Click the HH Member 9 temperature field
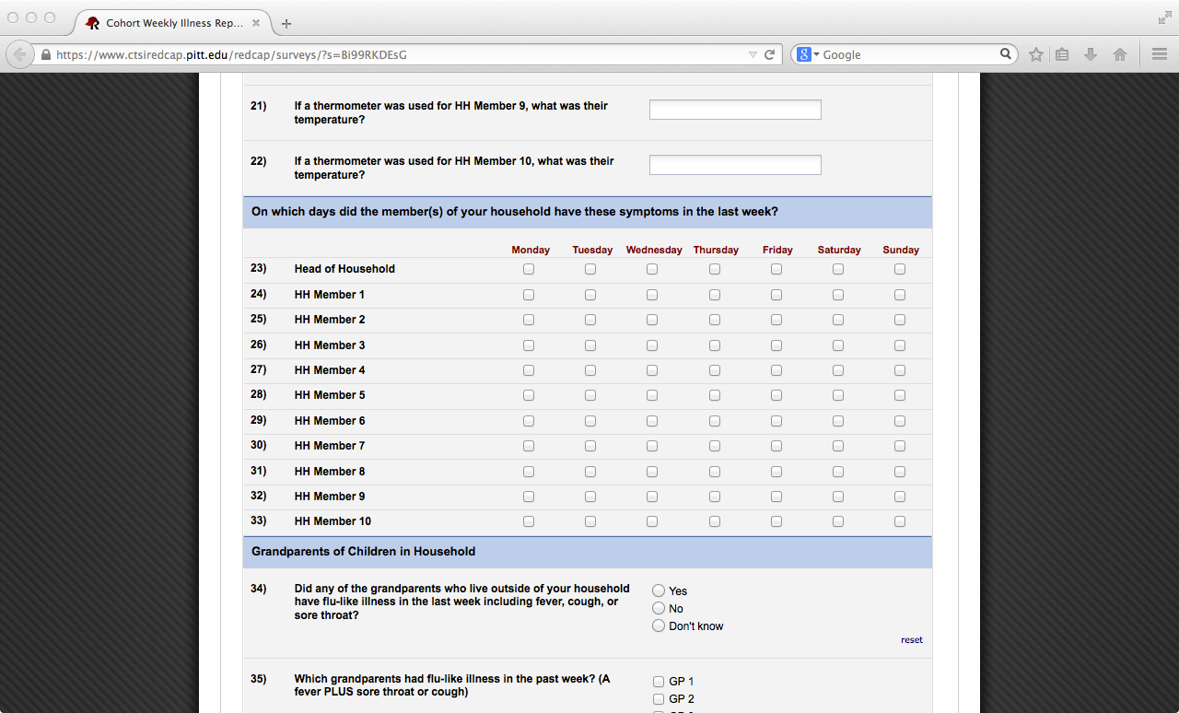The image size is (1179, 713). point(735,110)
